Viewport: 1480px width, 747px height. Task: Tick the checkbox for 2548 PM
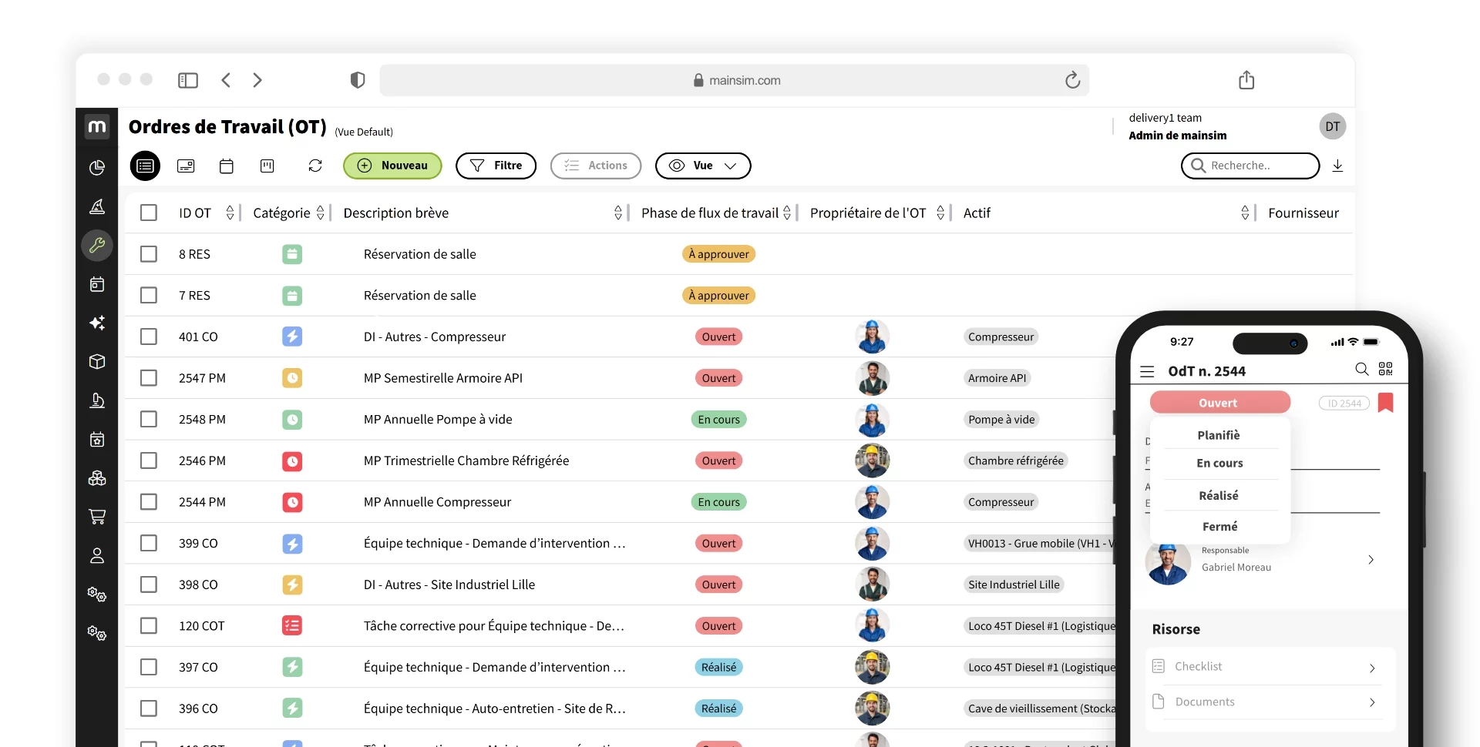[x=149, y=420]
